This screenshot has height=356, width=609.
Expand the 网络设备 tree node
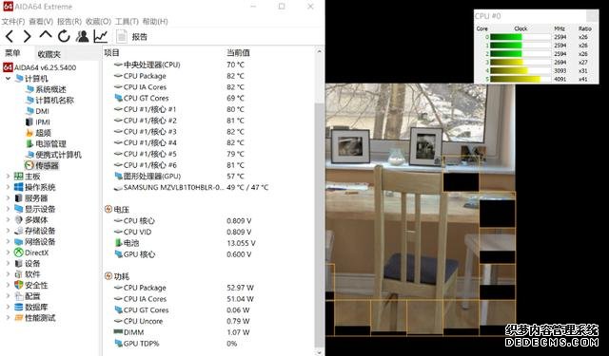pos(8,241)
